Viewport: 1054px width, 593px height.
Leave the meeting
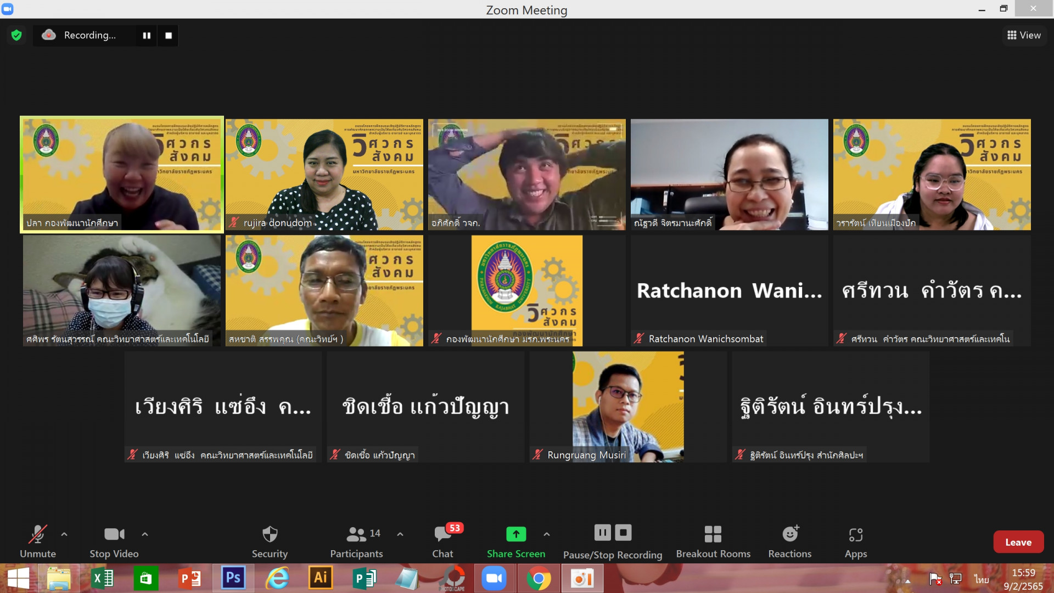coord(1018,542)
